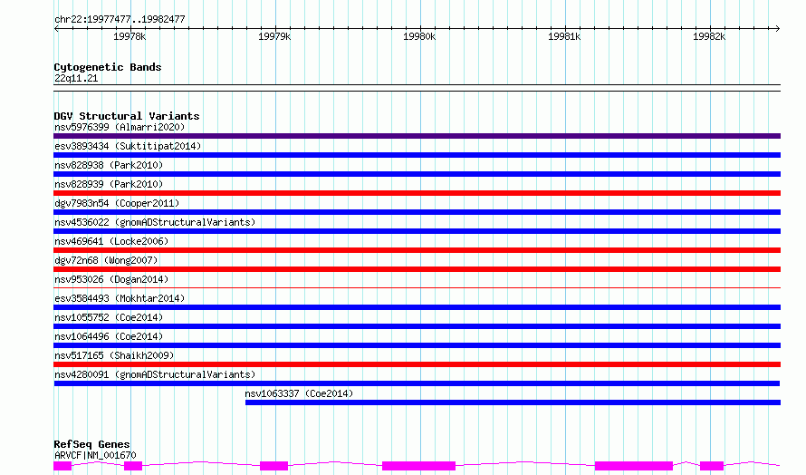Open nsv469641 (Locke2006) variant label

pyautogui.click(x=111, y=241)
